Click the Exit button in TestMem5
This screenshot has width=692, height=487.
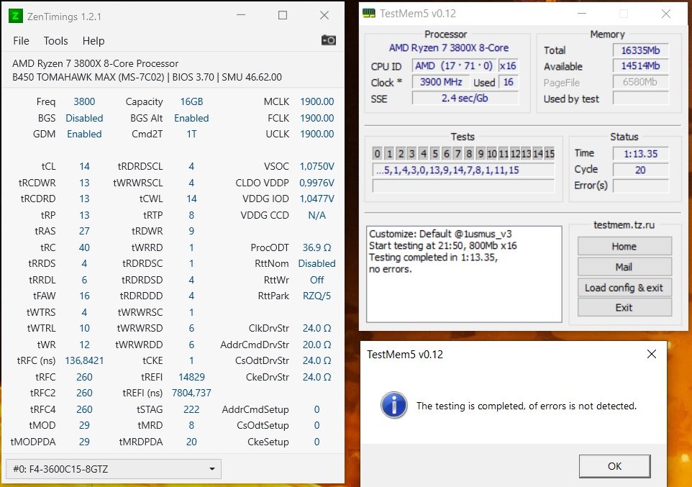point(624,307)
